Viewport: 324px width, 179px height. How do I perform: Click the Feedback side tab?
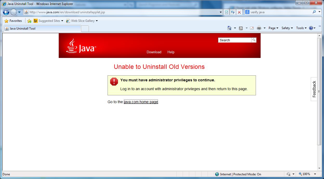pos(314,89)
